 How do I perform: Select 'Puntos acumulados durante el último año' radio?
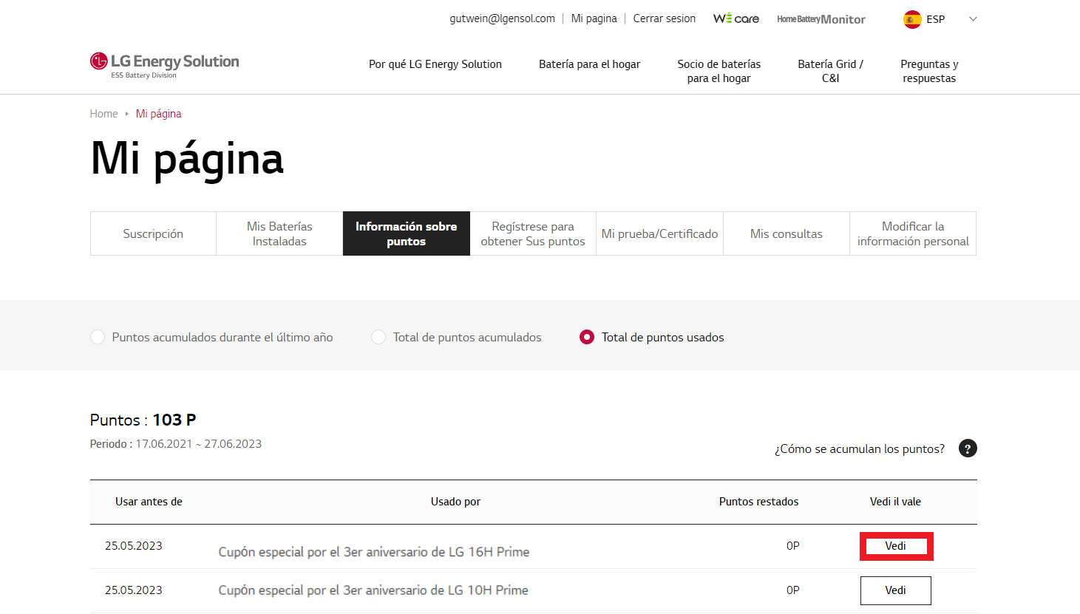tap(98, 337)
